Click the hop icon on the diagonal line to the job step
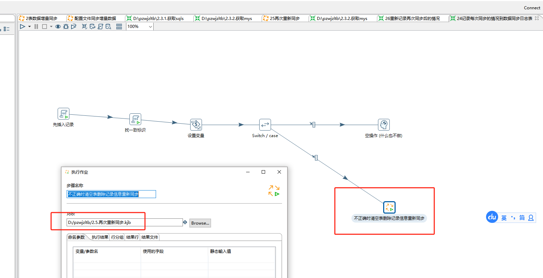 tap(315, 157)
